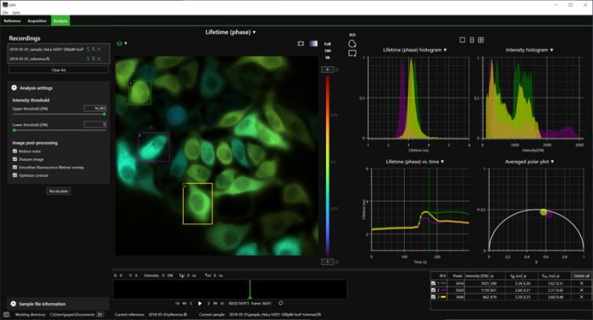The height and width of the screenshot is (320, 593).
Task: Play the recording frames
Action: (200, 303)
